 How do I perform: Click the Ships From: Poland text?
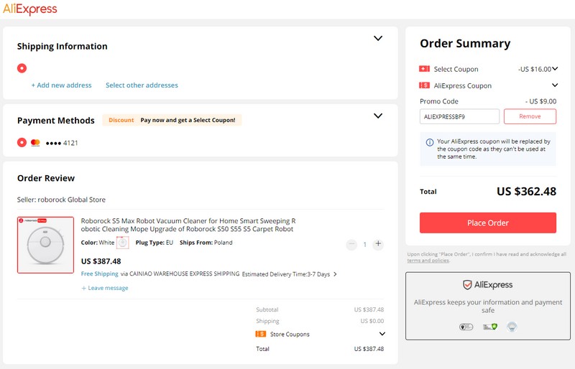tap(206, 243)
